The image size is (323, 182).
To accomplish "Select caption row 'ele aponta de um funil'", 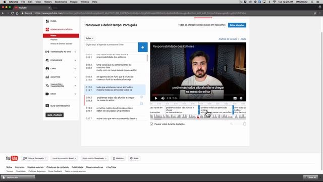I will pos(115,78).
